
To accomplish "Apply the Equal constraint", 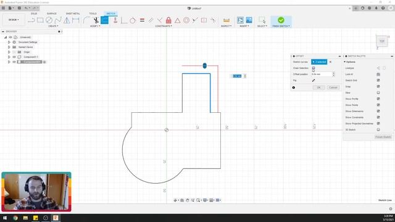I will [142, 20].
